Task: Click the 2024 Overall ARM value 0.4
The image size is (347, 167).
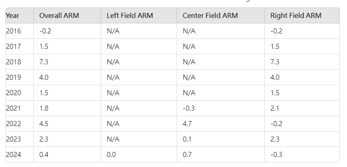Action: point(44,155)
